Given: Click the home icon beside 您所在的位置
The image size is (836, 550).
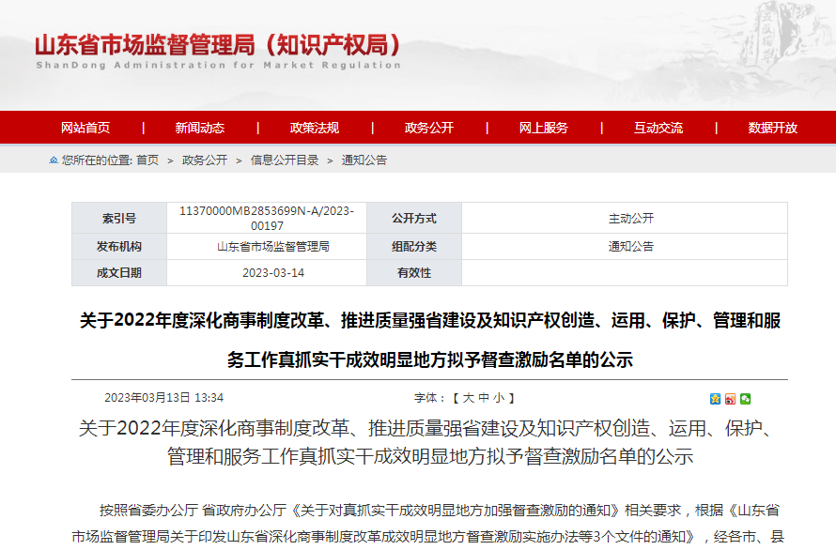Looking at the screenshot, I should 54,160.
